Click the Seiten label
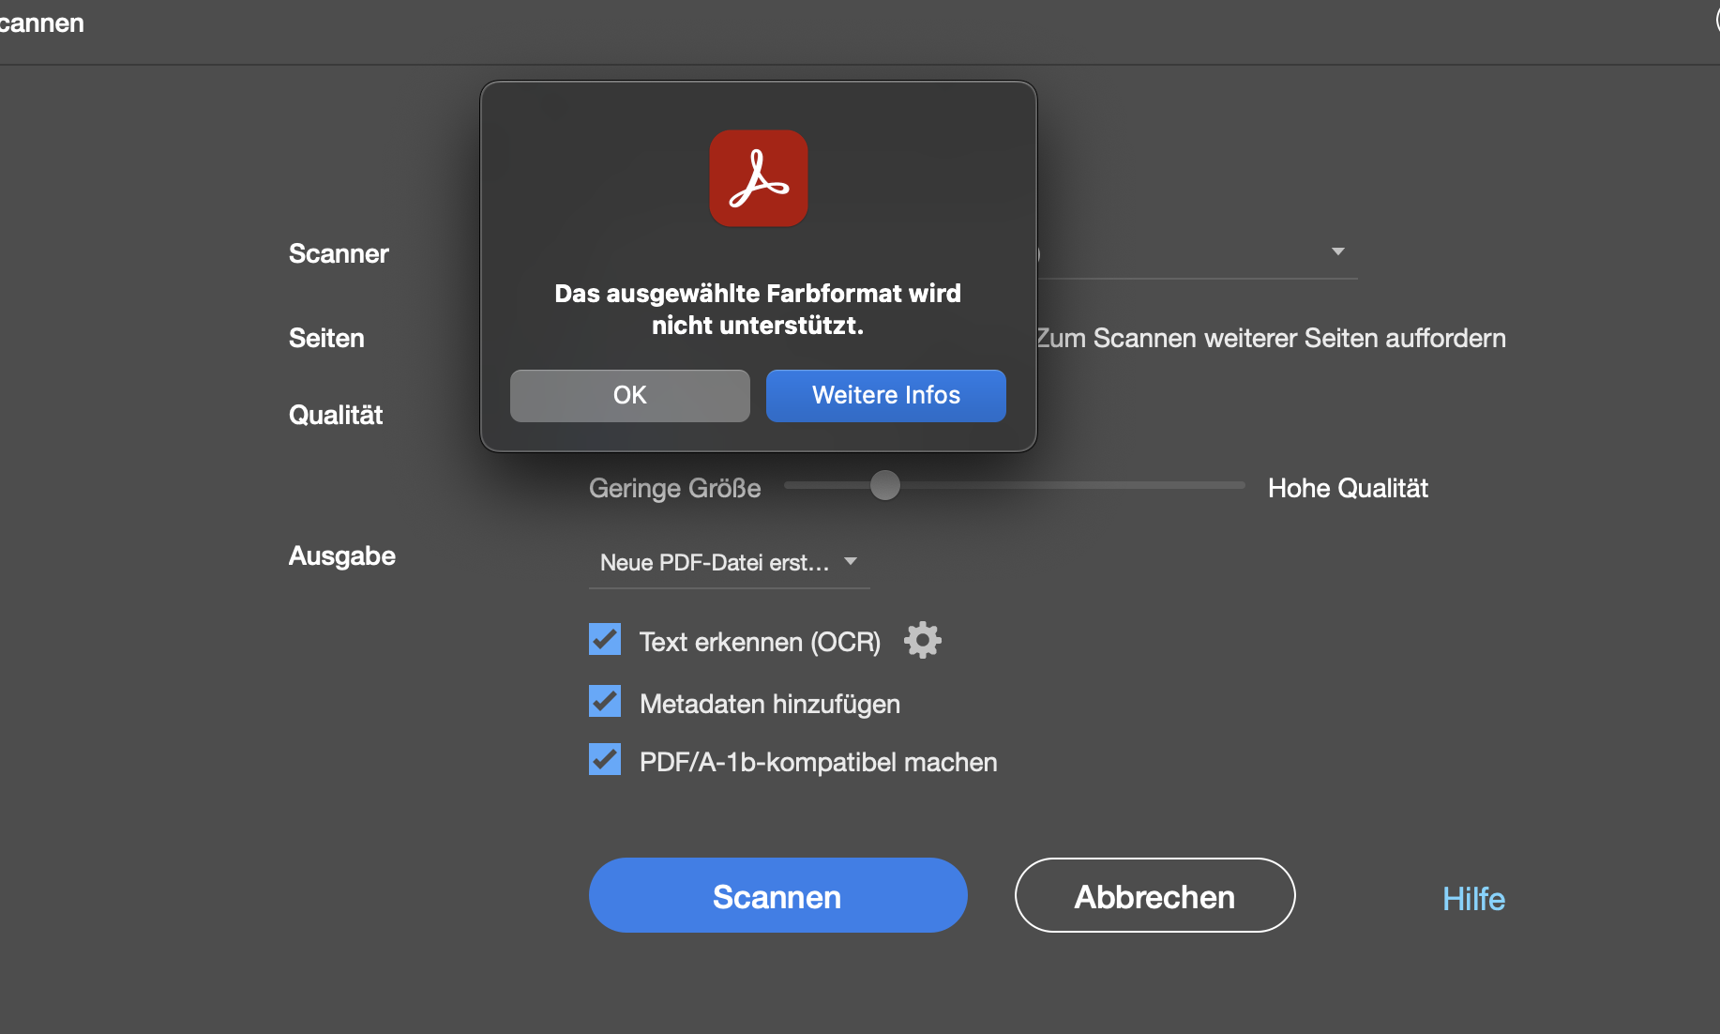This screenshot has width=1720, height=1034. pos(325,338)
